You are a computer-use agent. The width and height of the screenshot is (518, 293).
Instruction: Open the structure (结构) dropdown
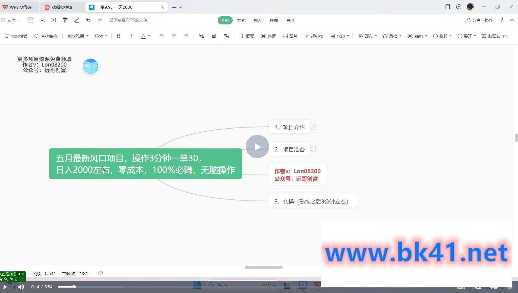point(417,36)
